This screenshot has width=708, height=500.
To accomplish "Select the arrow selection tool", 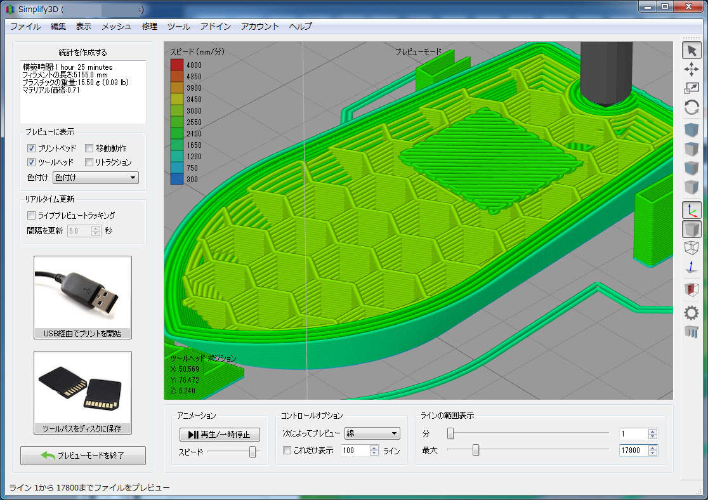I will tap(692, 51).
